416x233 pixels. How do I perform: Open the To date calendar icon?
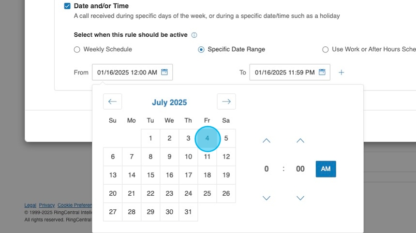pos(322,73)
